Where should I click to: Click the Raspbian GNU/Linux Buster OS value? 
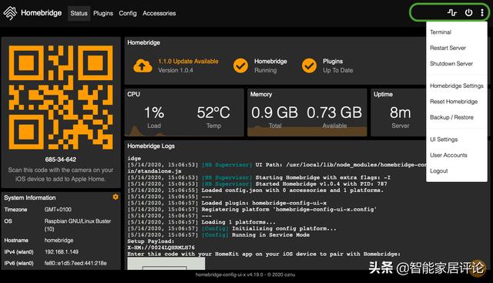[x=78, y=224]
